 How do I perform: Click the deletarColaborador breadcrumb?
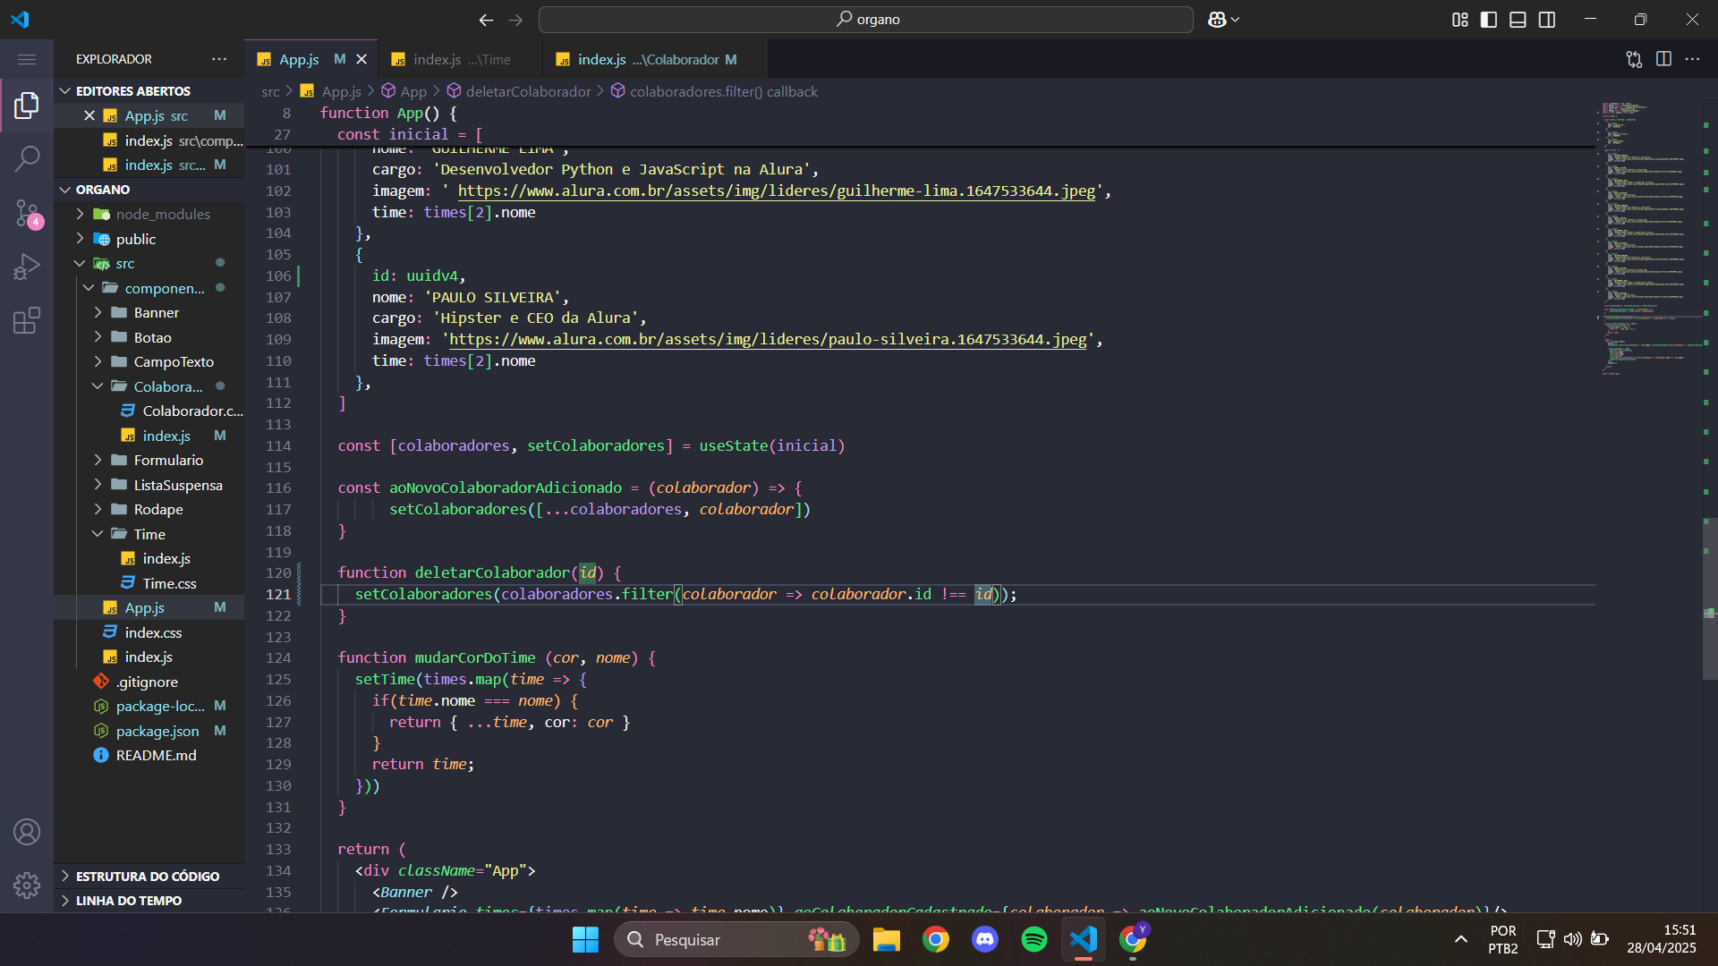pyautogui.click(x=528, y=91)
